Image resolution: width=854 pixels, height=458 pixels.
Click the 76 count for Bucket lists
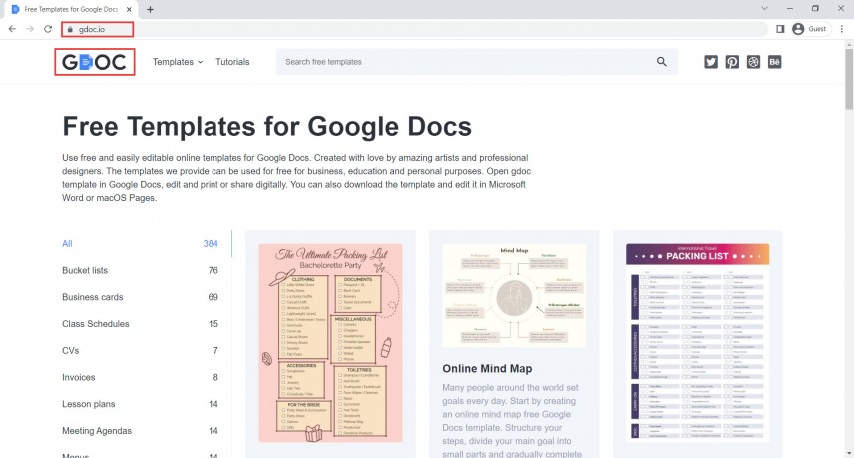click(x=213, y=270)
